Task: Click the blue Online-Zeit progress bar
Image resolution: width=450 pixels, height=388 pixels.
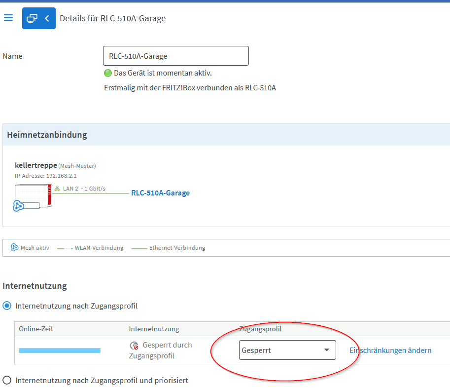Action: tap(60, 350)
